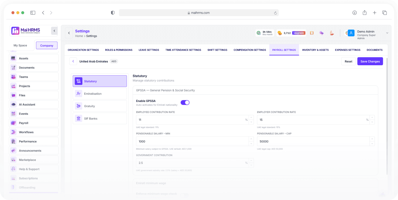Decrease Pensionable Salary Min stepper
Viewport: 398px width, 200px height.
[251, 144]
